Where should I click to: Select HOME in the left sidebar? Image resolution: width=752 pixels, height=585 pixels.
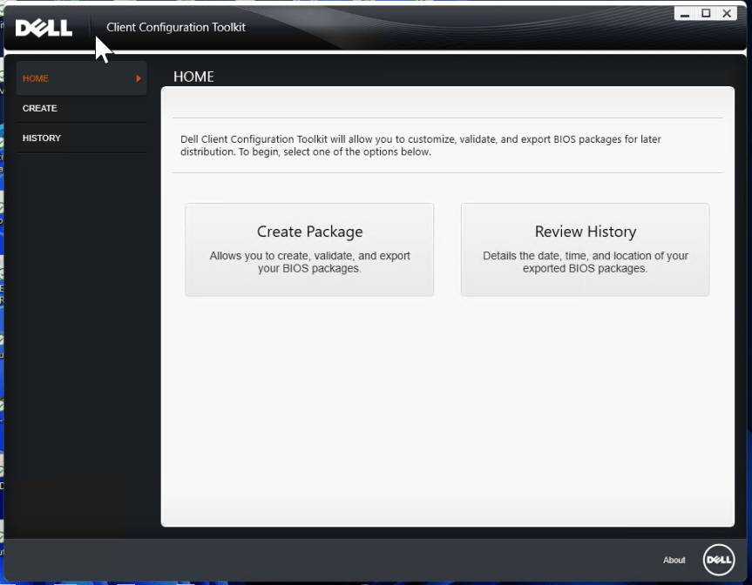[35, 78]
